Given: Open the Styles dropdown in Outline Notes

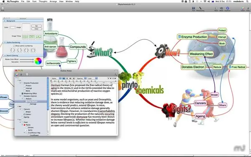Looking at the screenshot, I should click(56, 78).
